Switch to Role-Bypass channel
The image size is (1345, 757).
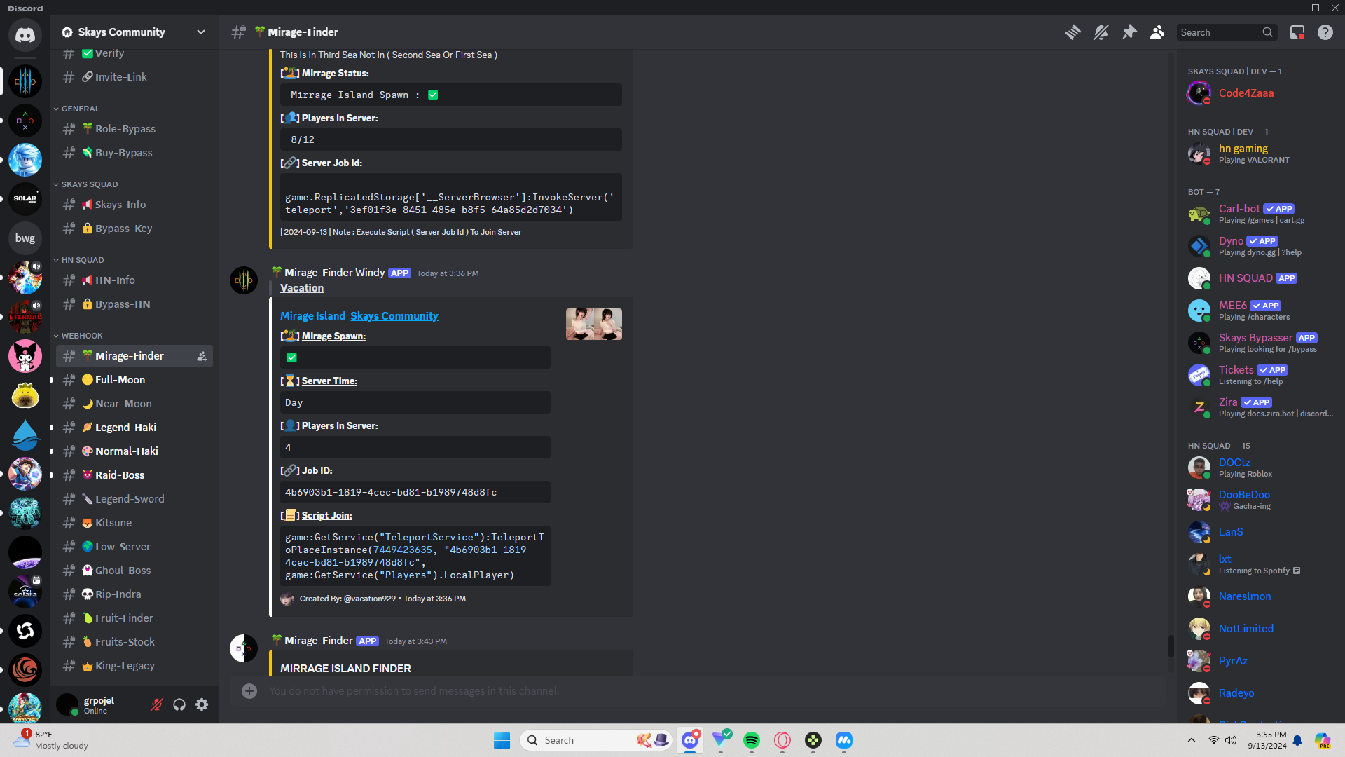pos(134,129)
